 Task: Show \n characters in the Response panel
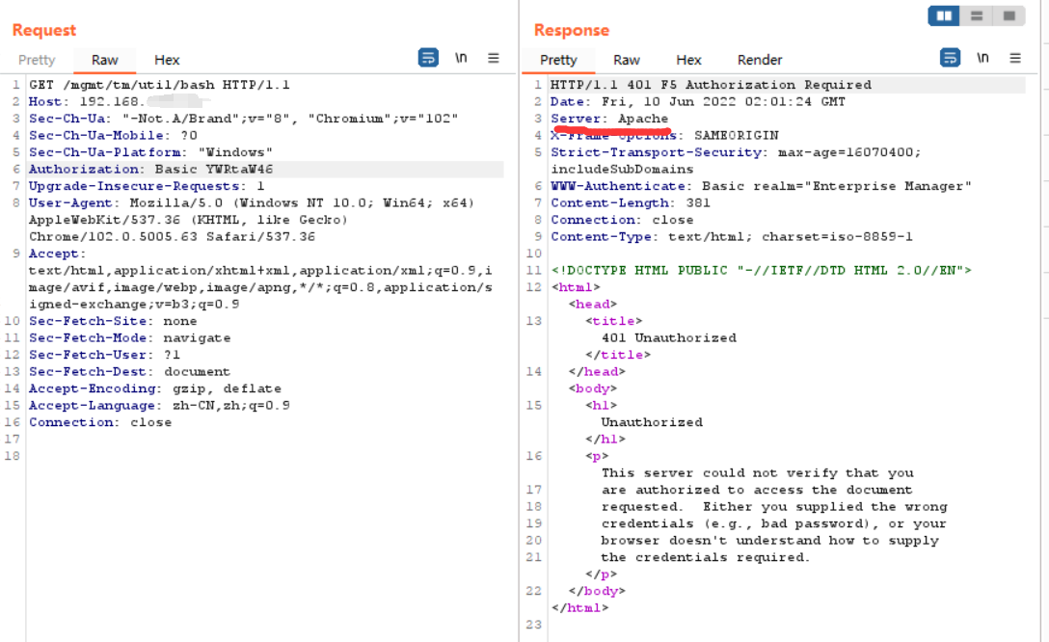tap(982, 58)
